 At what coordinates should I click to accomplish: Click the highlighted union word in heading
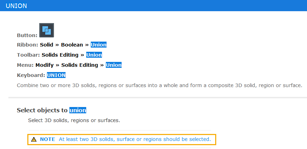[78, 110]
